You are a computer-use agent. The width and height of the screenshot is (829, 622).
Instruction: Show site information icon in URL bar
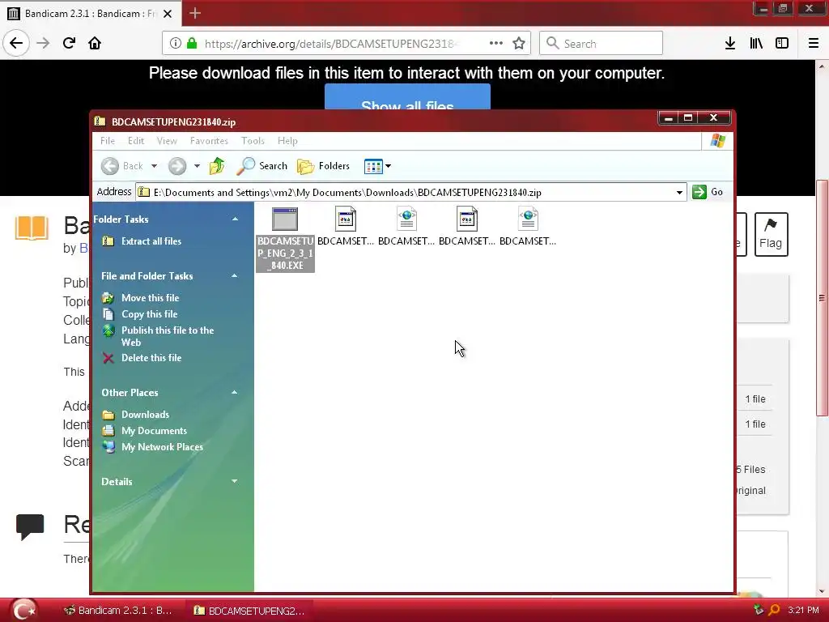pyautogui.click(x=176, y=44)
